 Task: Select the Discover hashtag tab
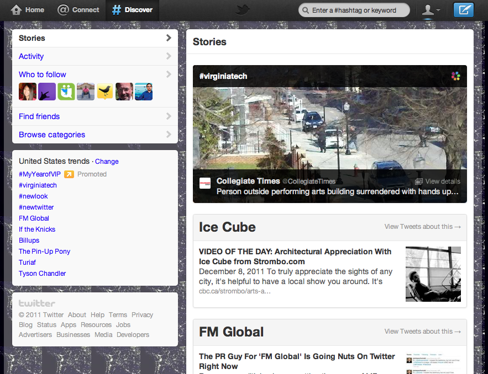coord(132,10)
